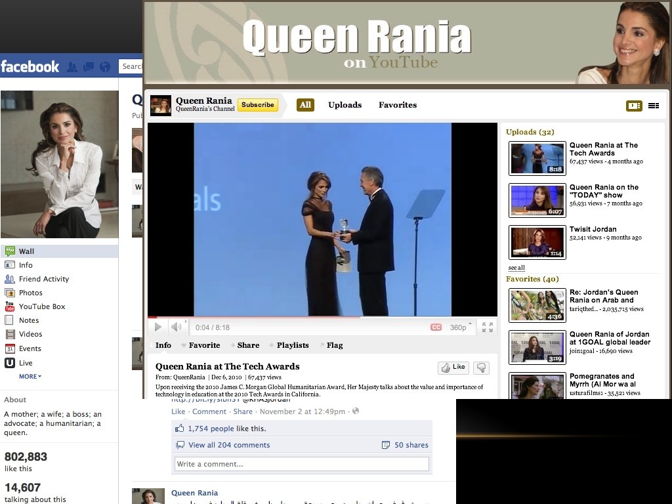
Task: Switch to grid list view icon
Action: (654, 106)
